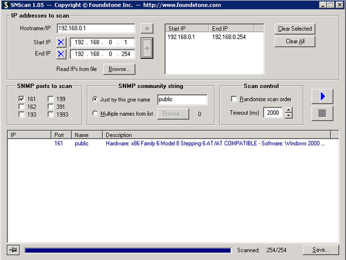Click into the Hostname/IP field
The image size is (346, 260).
pyautogui.click(x=96, y=28)
